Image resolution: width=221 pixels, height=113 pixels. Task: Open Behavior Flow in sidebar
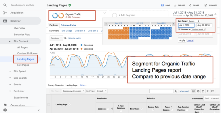pos(22,35)
